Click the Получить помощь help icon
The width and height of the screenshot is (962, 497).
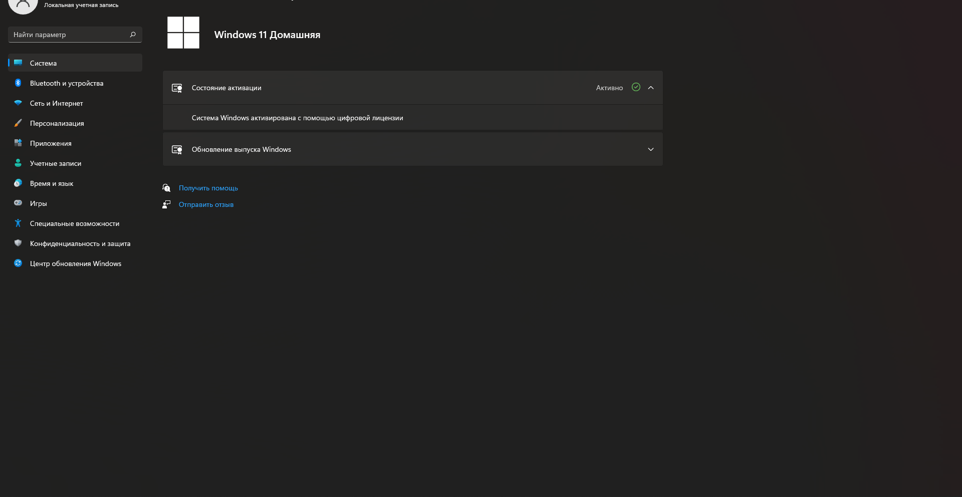pos(166,188)
